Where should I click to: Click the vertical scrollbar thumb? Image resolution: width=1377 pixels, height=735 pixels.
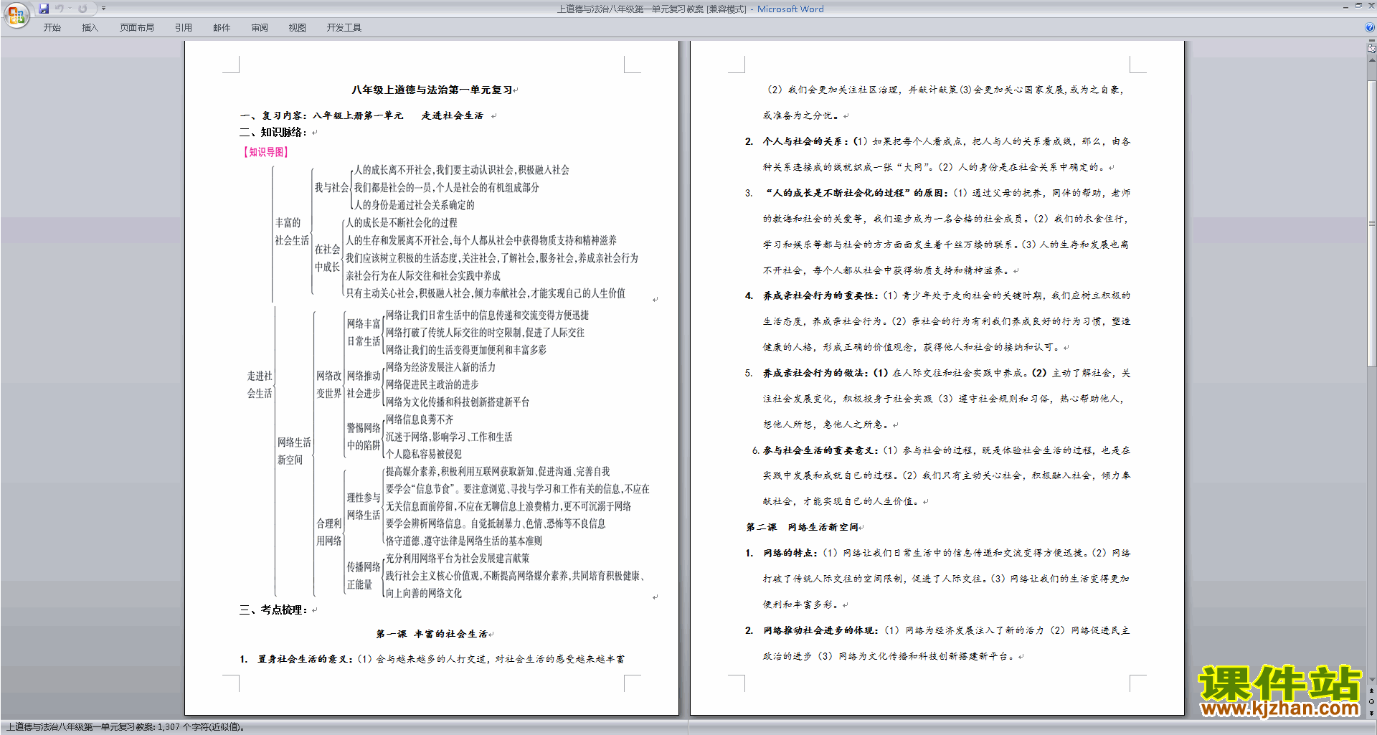(x=1371, y=223)
